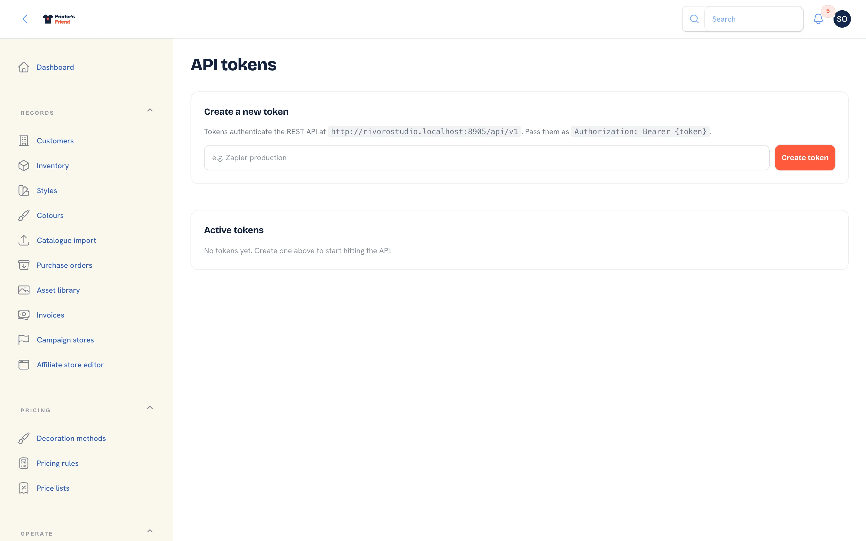Open Styles page

click(47, 190)
